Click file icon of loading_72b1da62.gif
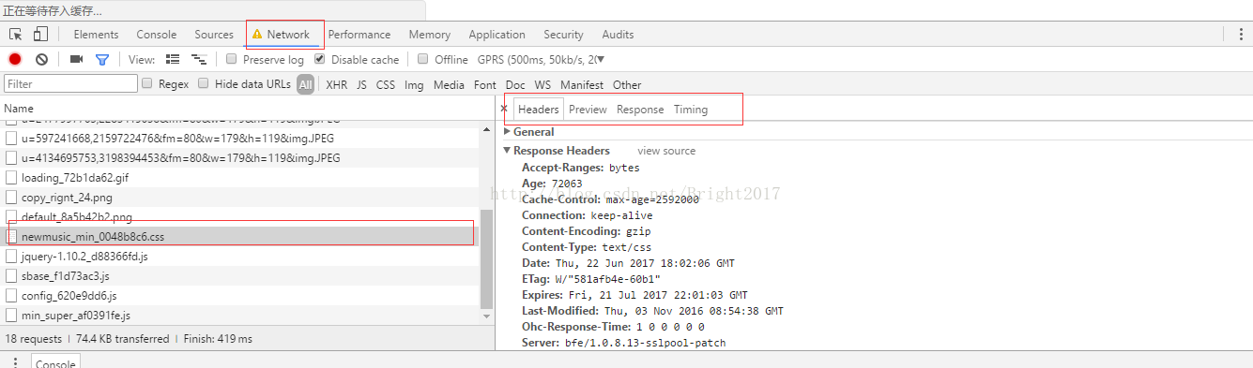Image resolution: width=1253 pixels, height=368 pixels. pos(11,178)
